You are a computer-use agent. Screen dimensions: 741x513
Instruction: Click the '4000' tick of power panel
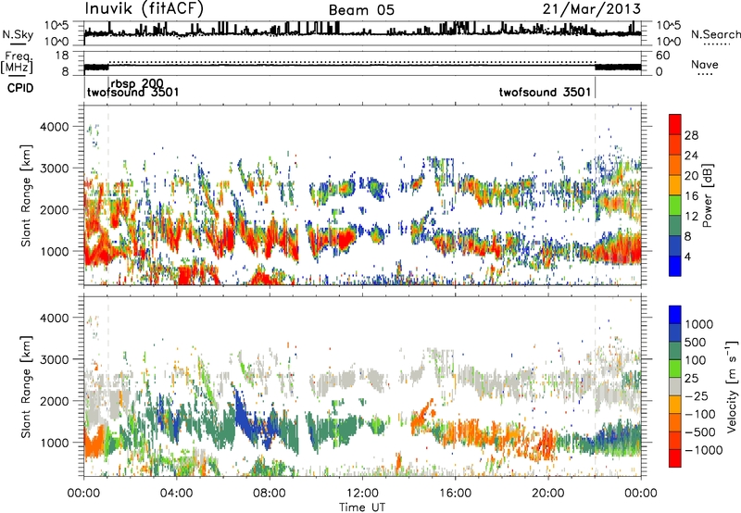point(54,127)
